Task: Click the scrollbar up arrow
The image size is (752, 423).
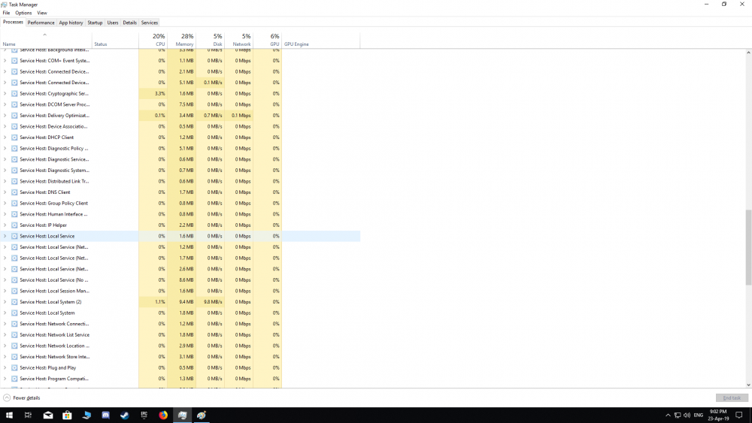Action: 748,52
